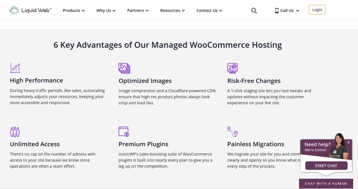Click the High Performance chart icon
358x189 pixels.
[15, 68]
